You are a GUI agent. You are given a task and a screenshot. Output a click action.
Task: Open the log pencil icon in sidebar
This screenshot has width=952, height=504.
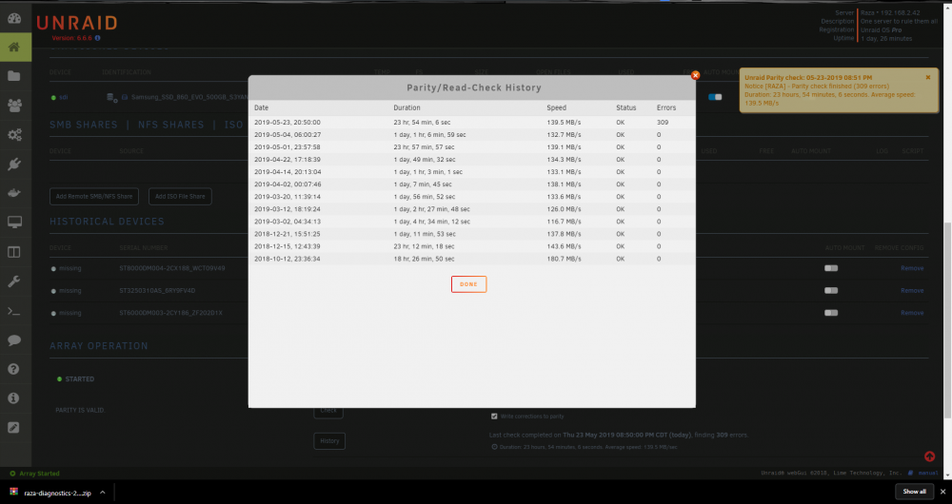coord(14,428)
